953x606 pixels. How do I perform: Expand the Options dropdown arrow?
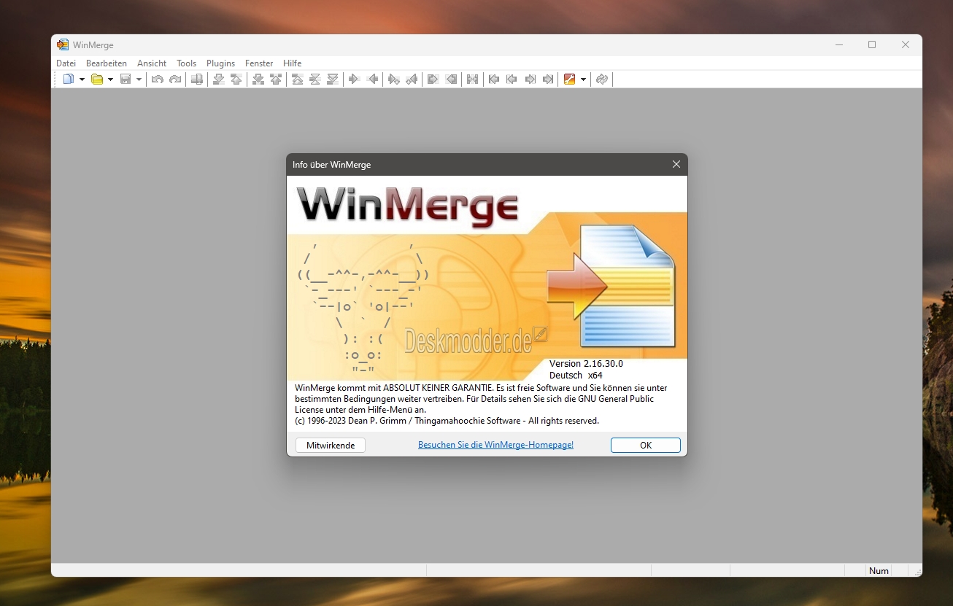[x=583, y=79]
